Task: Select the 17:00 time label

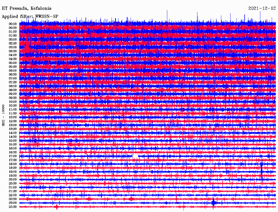Action: click(x=13, y=156)
